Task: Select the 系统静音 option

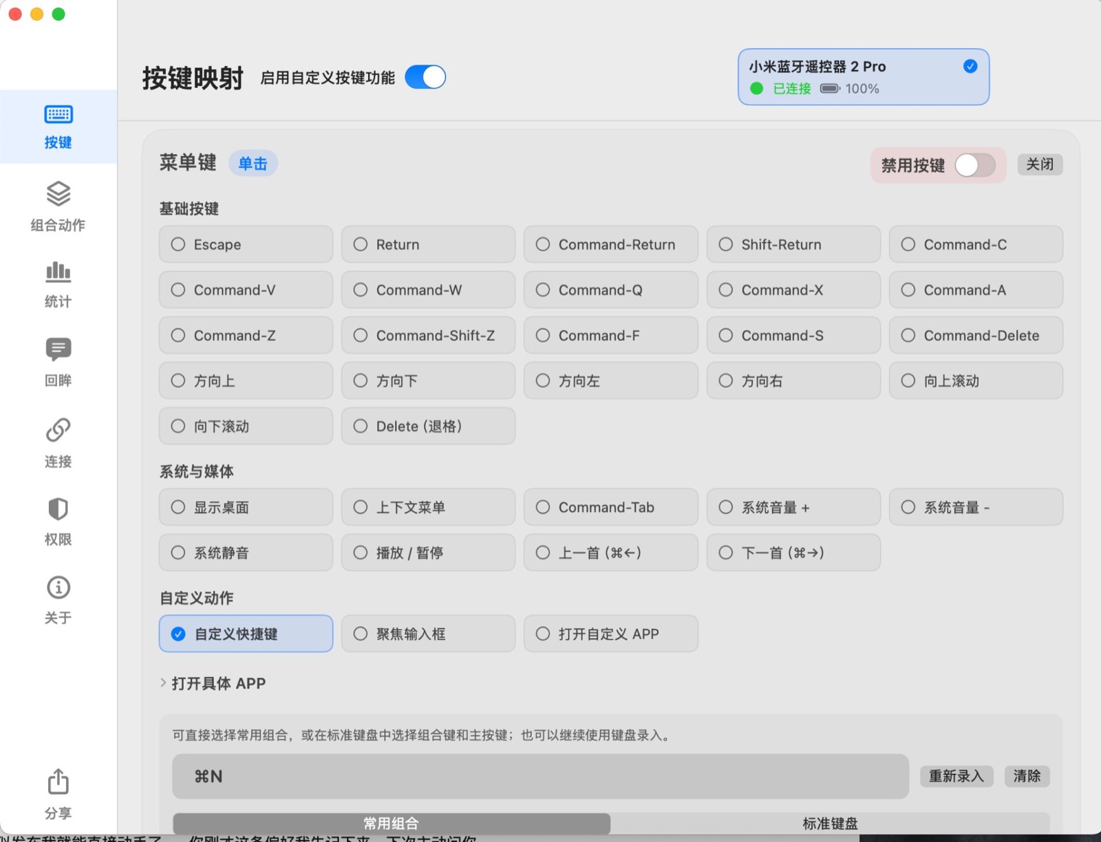Action: (246, 552)
